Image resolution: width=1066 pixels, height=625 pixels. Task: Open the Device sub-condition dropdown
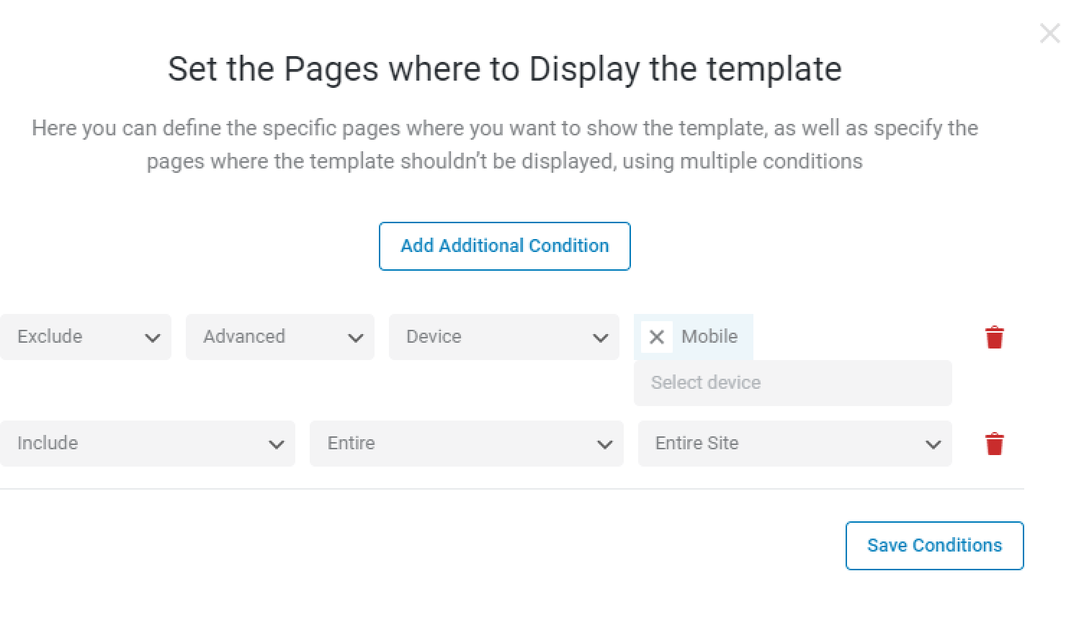504,337
